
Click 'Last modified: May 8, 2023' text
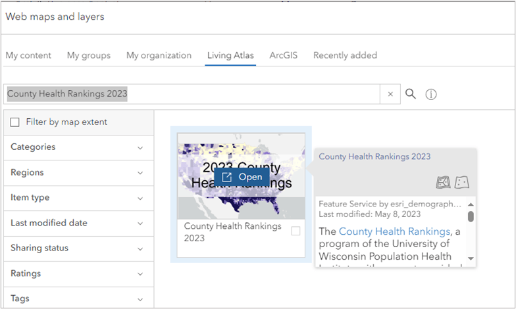370,214
